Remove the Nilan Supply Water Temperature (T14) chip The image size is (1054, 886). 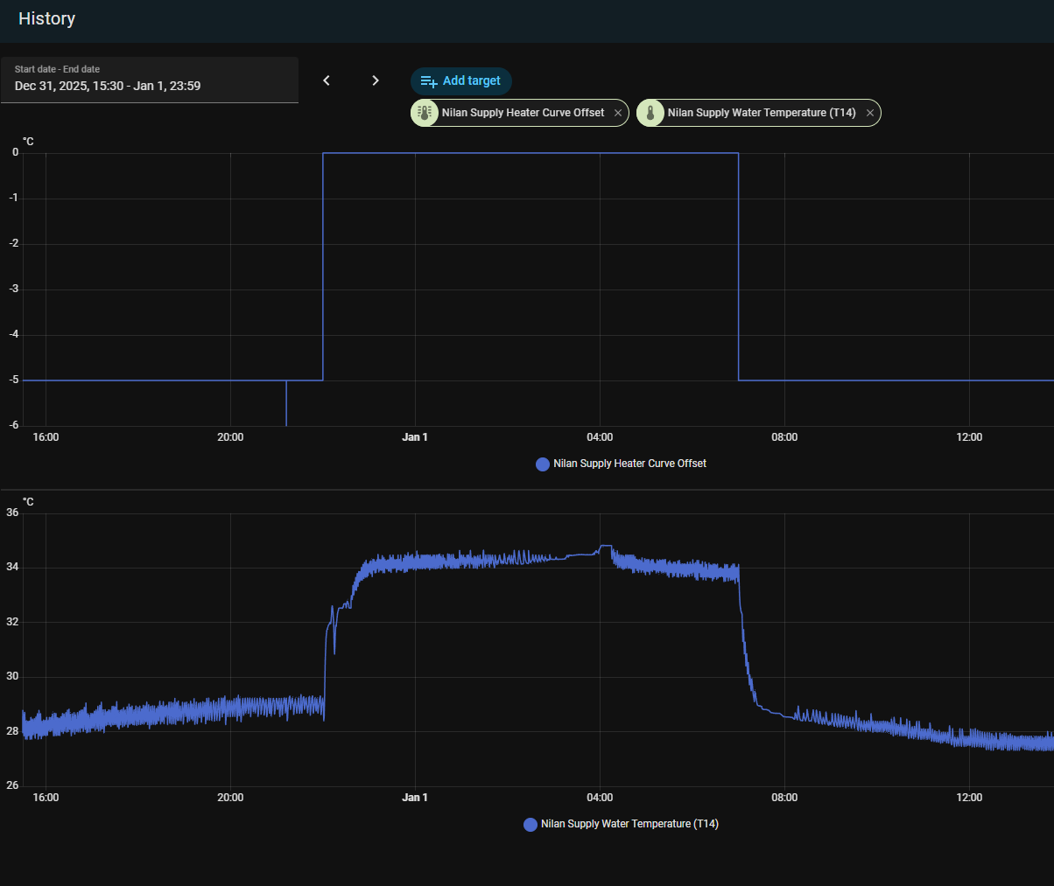click(870, 113)
